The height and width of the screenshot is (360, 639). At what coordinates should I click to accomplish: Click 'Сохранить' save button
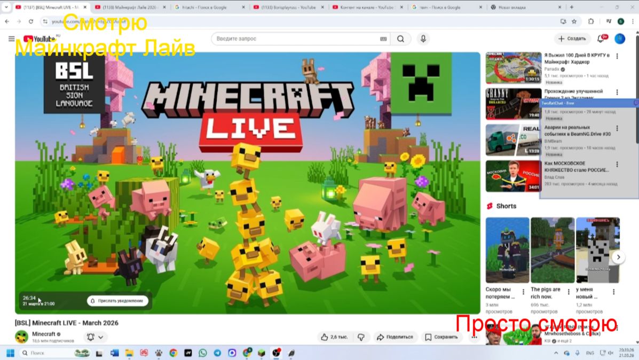pos(441,337)
